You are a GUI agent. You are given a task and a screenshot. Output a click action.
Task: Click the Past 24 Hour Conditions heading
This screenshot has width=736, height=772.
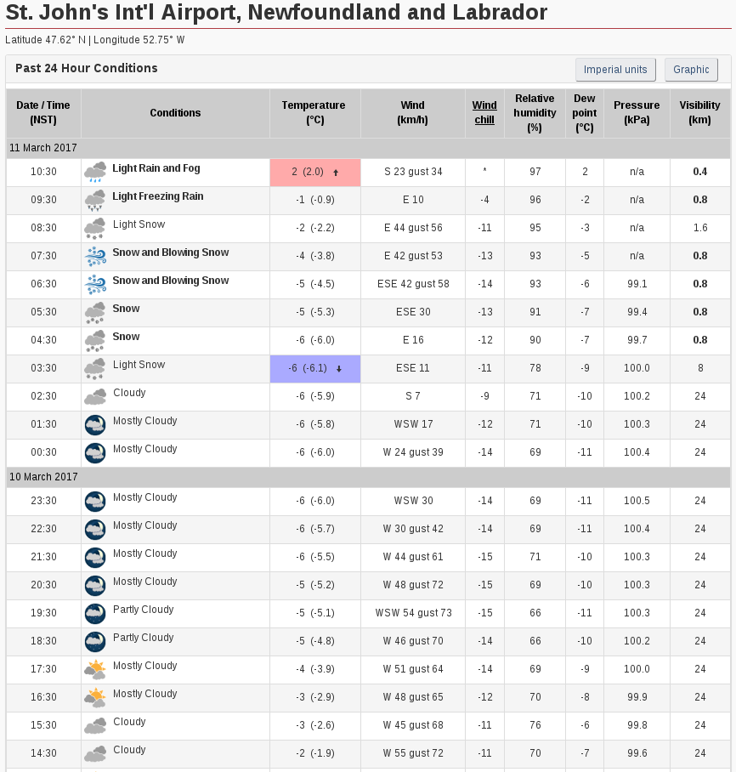point(87,68)
